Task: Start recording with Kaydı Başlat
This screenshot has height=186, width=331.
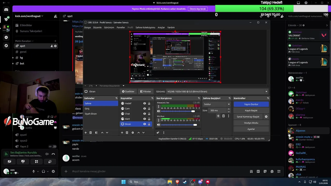Action: [251, 110]
